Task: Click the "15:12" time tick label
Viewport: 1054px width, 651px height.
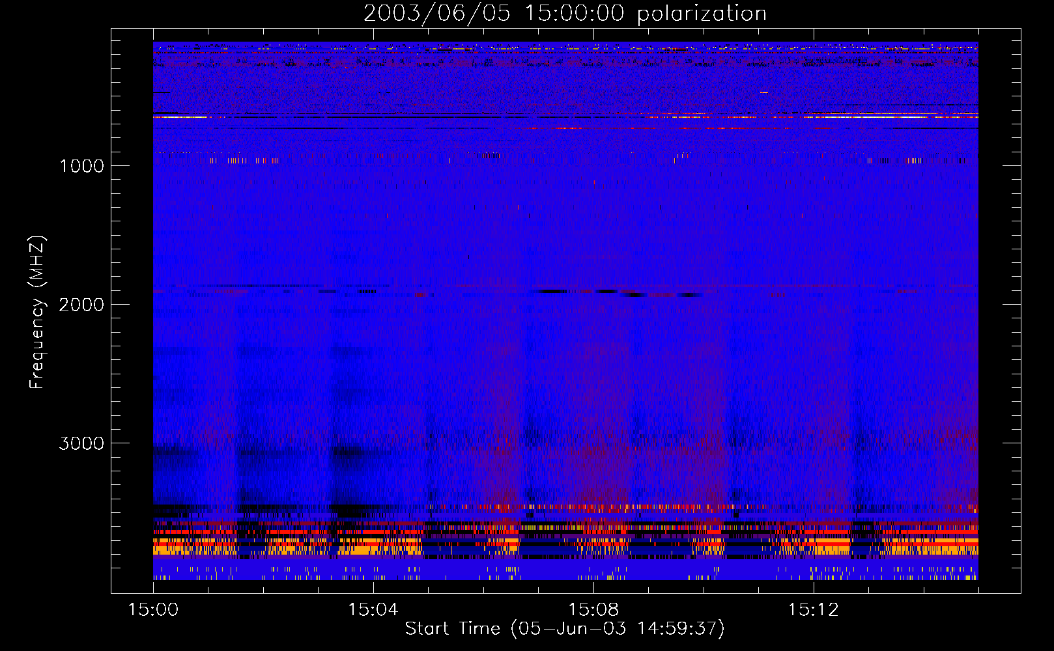Action: 813,610
